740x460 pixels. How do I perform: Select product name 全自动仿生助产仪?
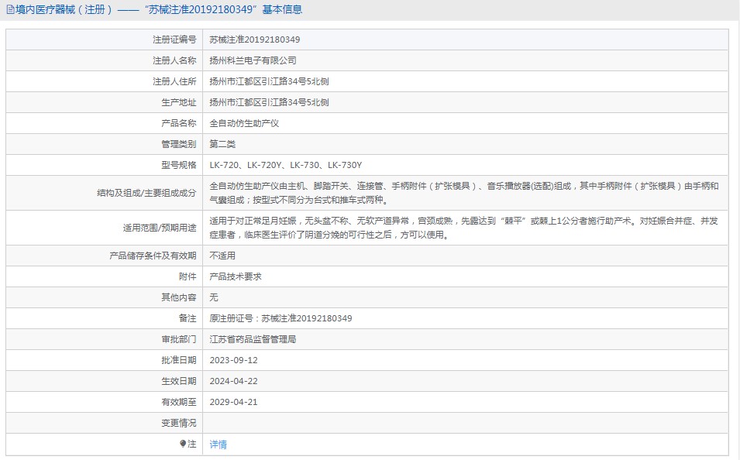(244, 123)
